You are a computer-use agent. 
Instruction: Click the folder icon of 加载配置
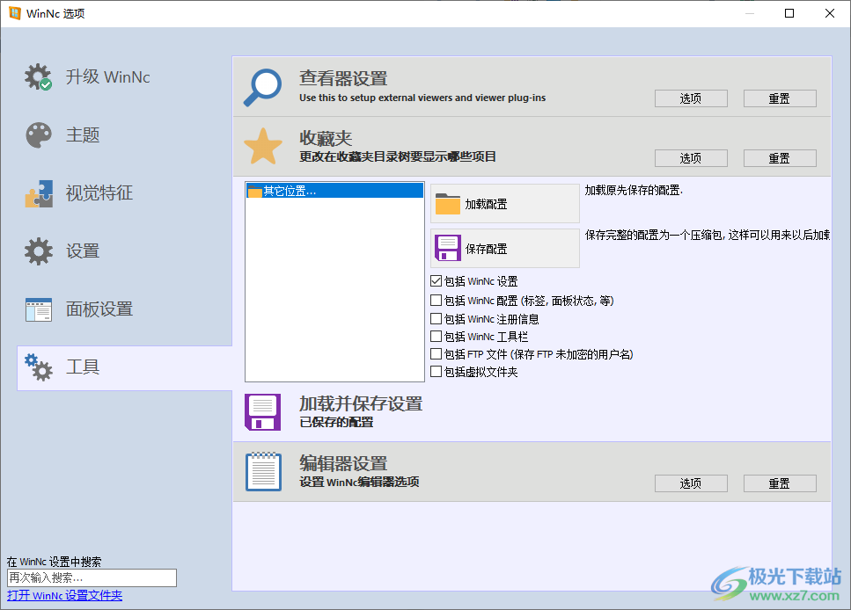pyautogui.click(x=448, y=204)
